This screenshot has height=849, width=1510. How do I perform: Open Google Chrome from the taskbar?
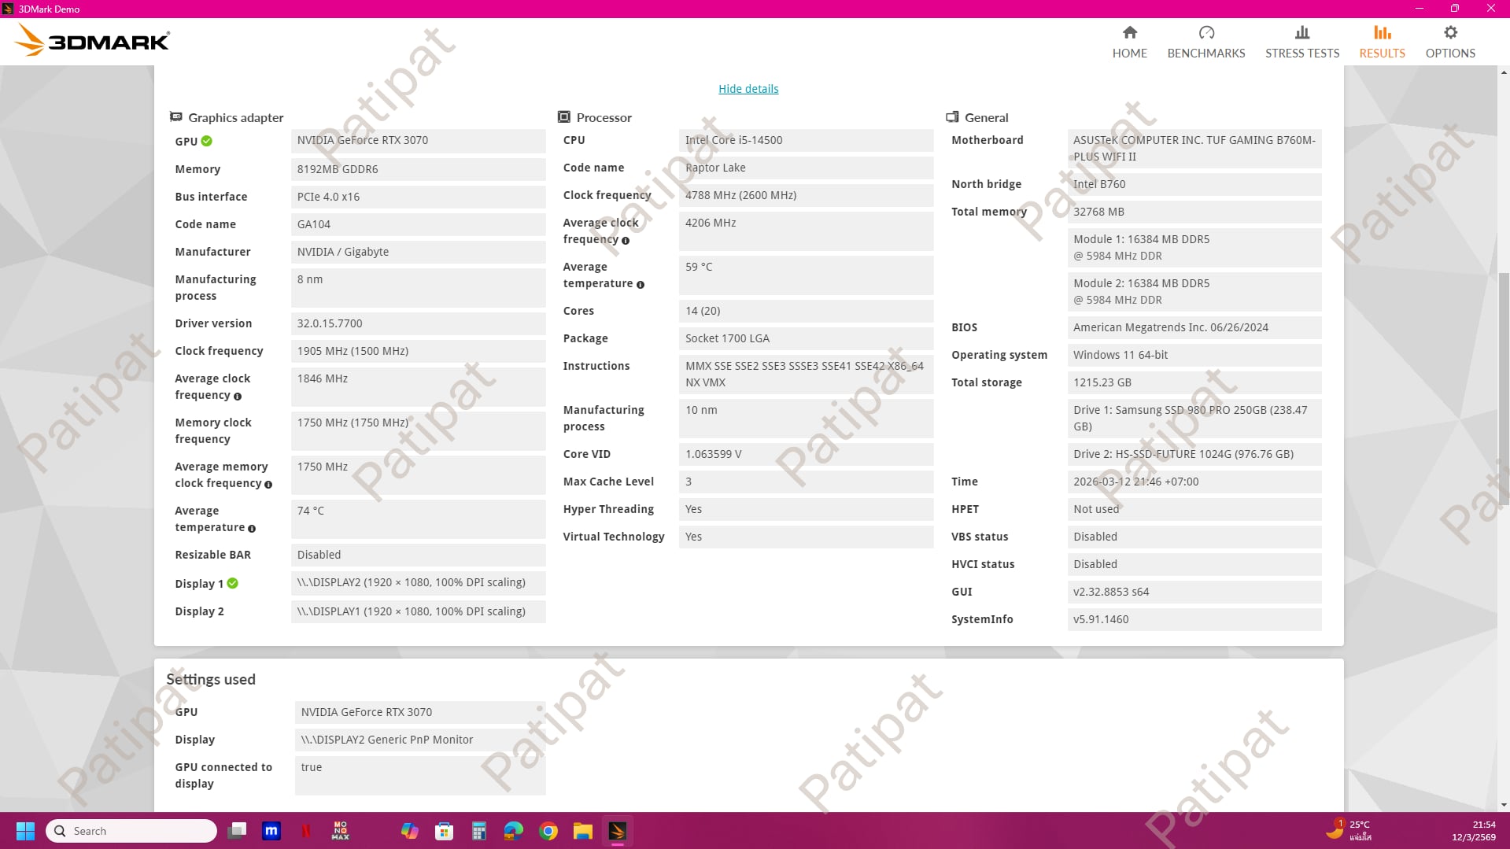coord(548,831)
